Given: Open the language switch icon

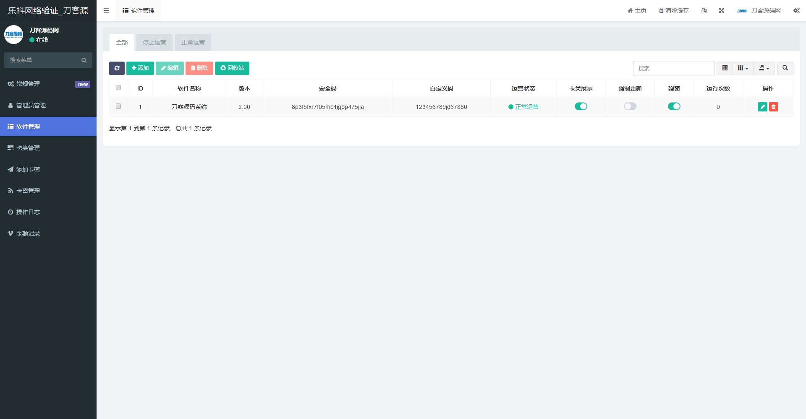Looking at the screenshot, I should coord(704,10).
